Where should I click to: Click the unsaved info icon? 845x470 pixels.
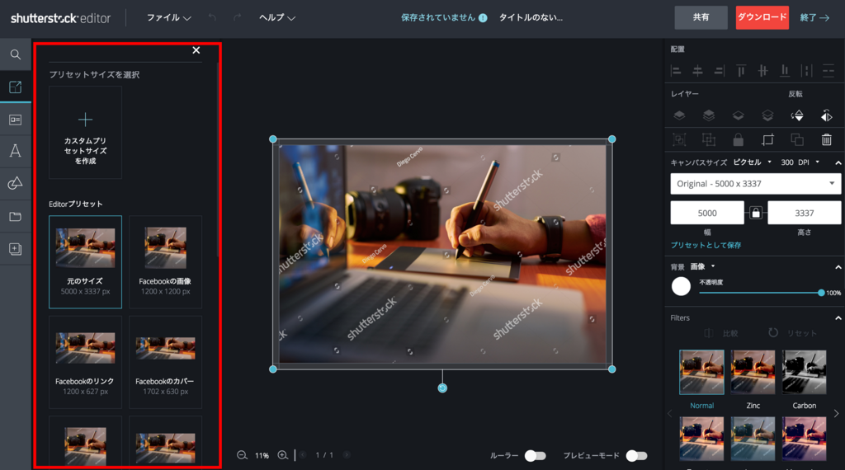483,18
